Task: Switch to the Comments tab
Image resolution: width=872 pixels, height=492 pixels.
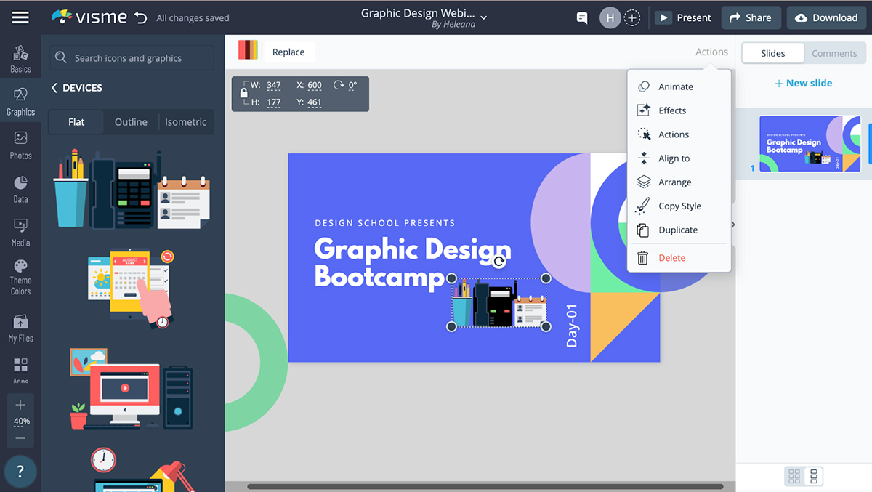Action: 834,53
